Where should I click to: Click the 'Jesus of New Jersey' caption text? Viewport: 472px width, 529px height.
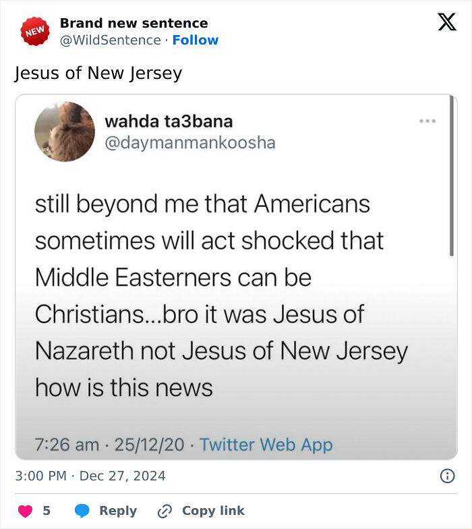point(98,73)
